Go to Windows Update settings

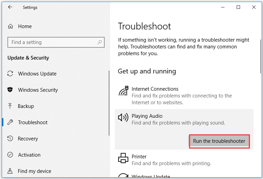coord(37,74)
